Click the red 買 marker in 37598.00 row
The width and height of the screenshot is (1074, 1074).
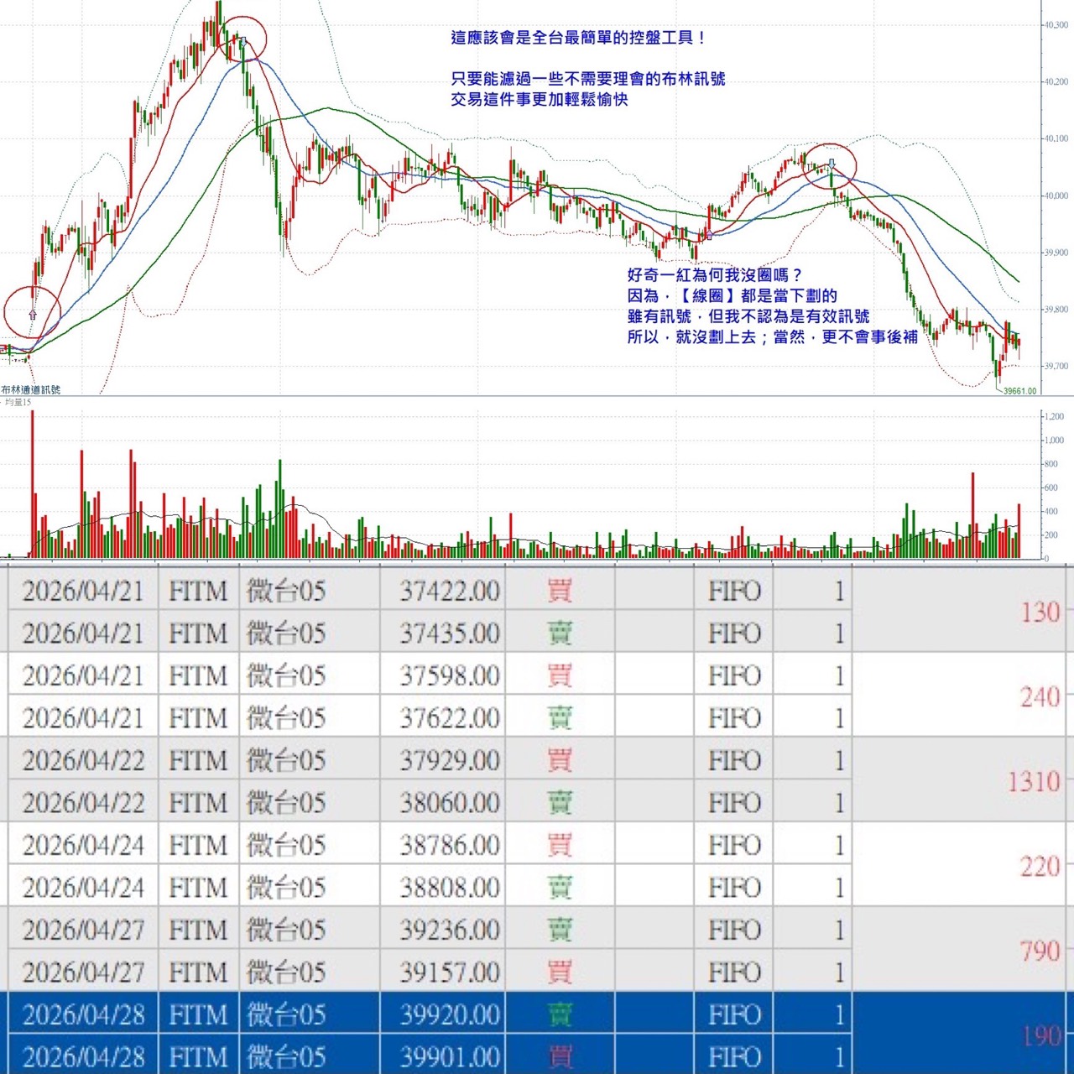[x=559, y=675]
